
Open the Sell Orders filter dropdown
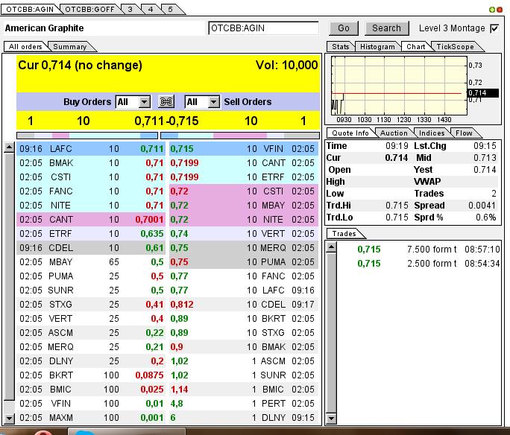[x=213, y=102]
